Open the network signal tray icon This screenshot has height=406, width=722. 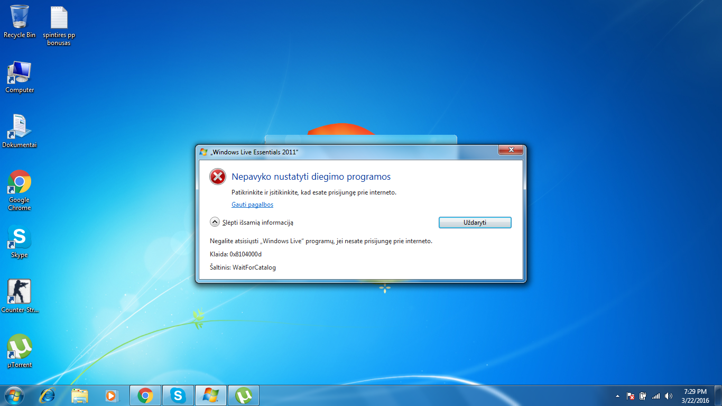pyautogui.click(x=656, y=396)
